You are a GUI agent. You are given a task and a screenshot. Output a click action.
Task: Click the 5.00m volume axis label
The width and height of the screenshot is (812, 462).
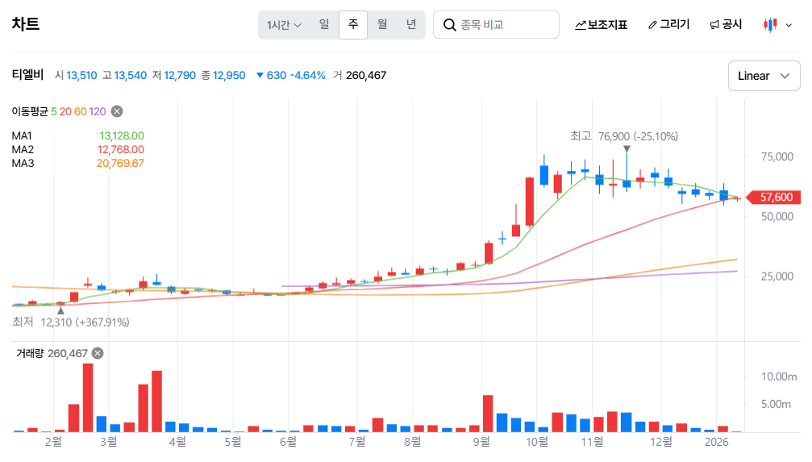(x=776, y=404)
